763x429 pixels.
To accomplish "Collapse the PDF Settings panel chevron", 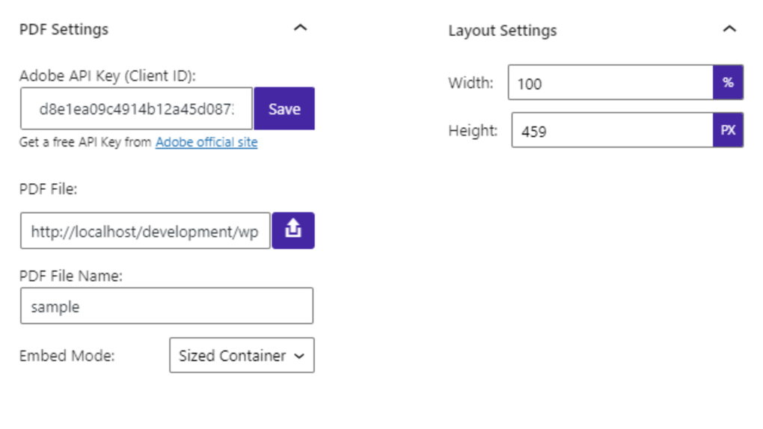I will point(300,28).
